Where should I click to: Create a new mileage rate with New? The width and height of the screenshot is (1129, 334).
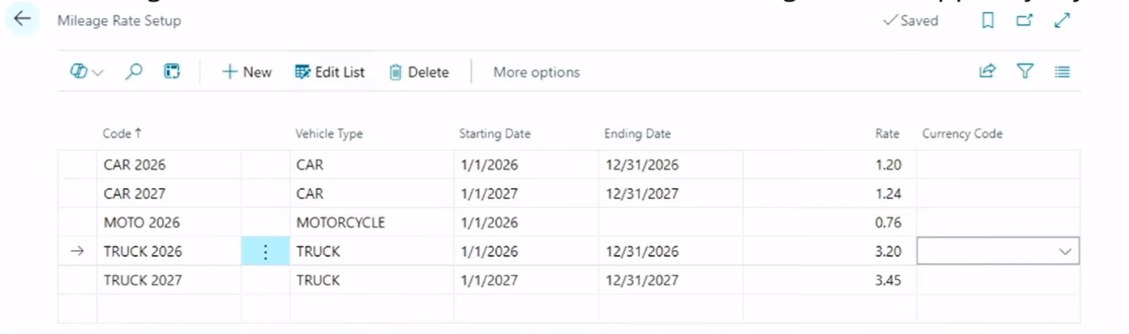[x=247, y=72]
